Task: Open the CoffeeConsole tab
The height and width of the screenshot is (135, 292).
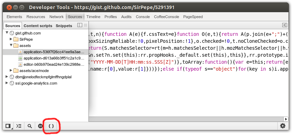Action: coord(167,17)
